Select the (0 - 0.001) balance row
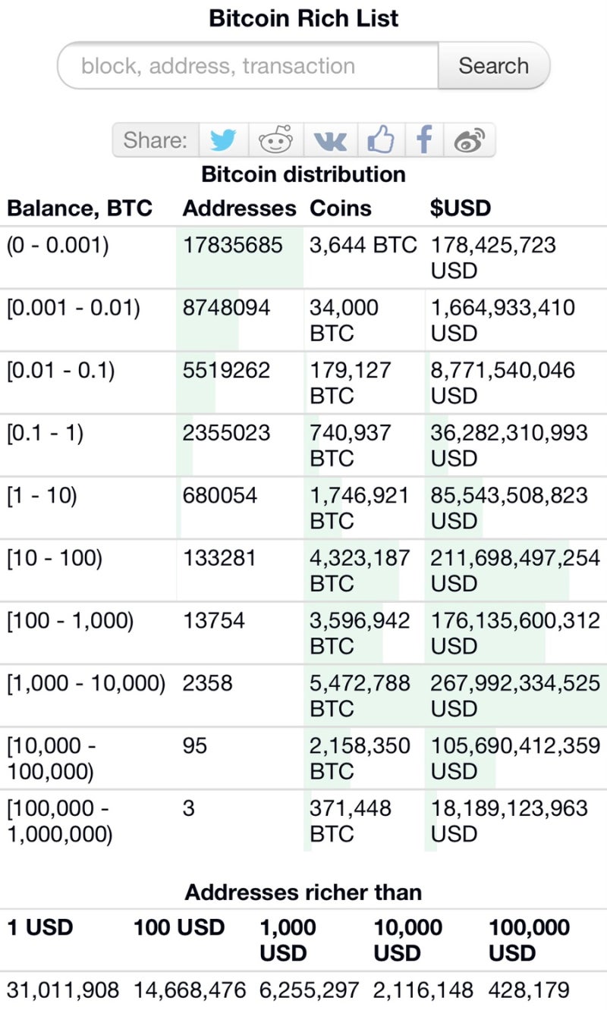This screenshot has width=607, height=1010. 303,257
